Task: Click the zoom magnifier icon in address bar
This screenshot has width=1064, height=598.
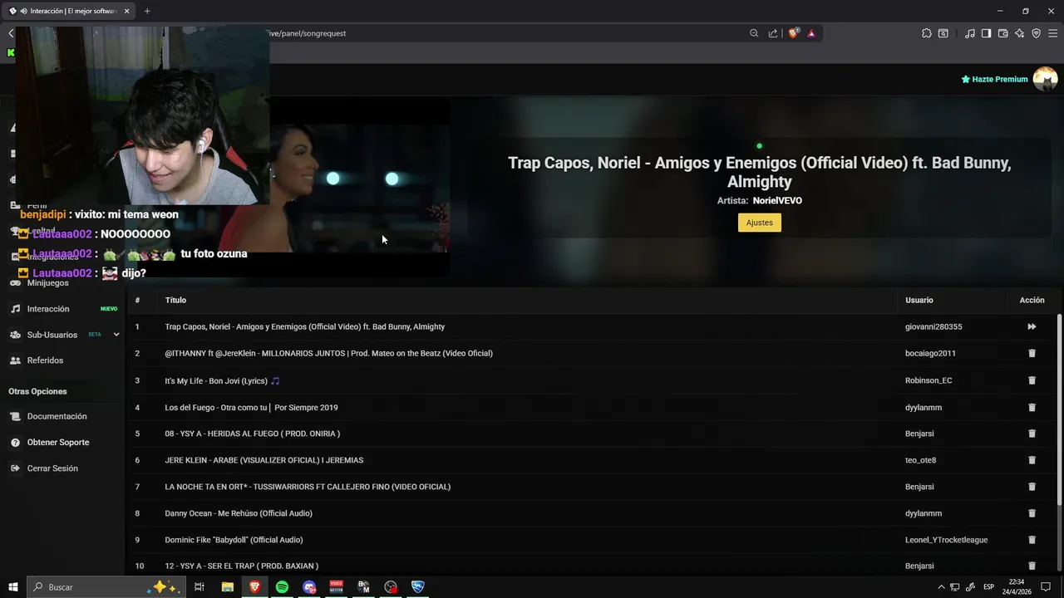Action: pyautogui.click(x=754, y=33)
